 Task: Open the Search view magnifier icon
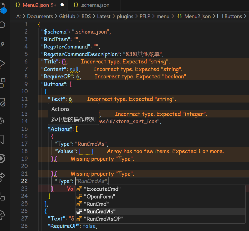[x=3, y=25]
